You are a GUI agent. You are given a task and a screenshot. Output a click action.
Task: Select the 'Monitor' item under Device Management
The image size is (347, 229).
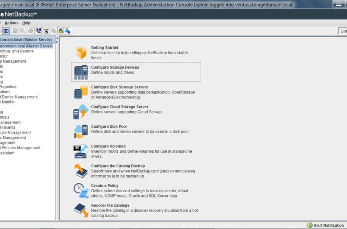pos(8,102)
